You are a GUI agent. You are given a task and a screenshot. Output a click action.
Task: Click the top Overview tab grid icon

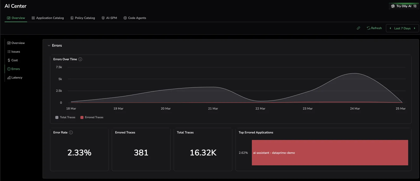point(9,18)
